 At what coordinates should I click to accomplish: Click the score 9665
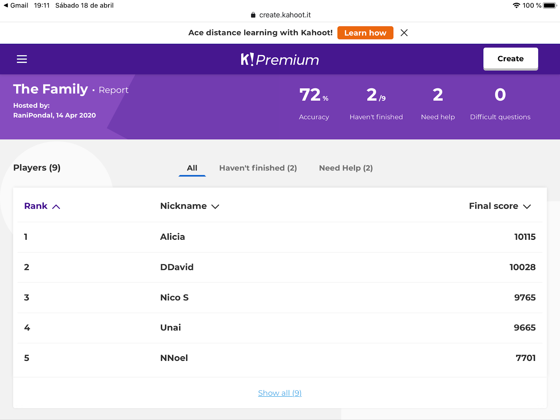tap(525, 328)
